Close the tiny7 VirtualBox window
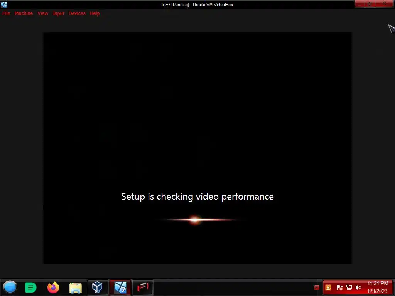This screenshot has width=395, height=296. (x=385, y=3)
